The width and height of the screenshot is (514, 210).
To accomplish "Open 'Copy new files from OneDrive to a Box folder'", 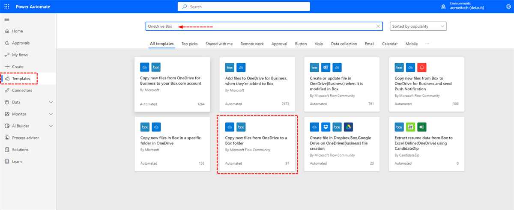I will tap(257, 144).
